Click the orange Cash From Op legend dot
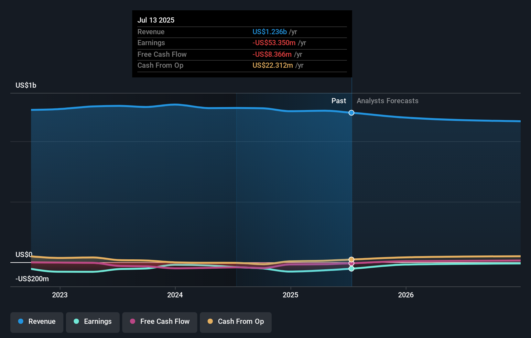Image resolution: width=531 pixels, height=338 pixels. tap(210, 322)
